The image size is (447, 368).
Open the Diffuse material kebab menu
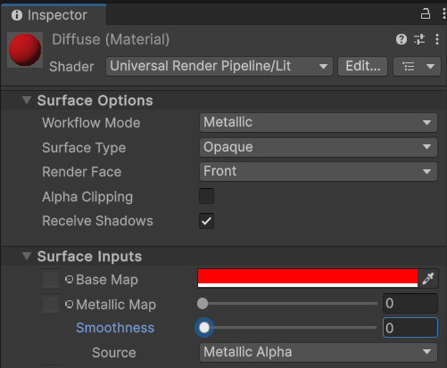click(x=437, y=39)
